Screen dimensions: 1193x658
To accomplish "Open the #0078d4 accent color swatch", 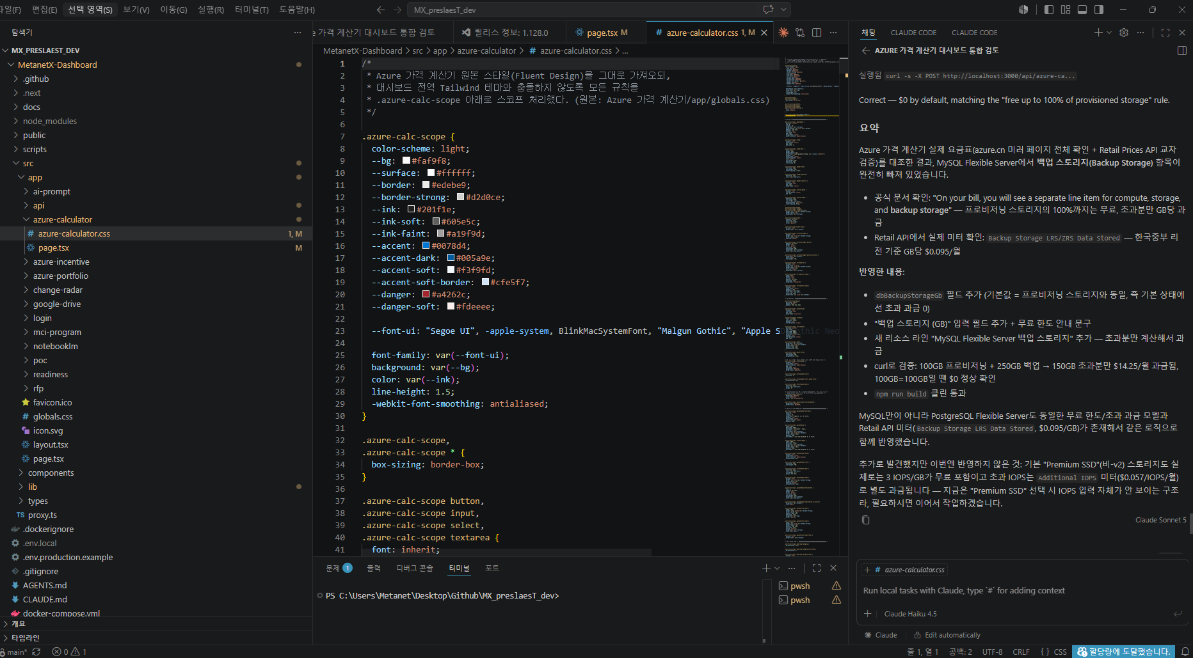I will (x=426, y=246).
